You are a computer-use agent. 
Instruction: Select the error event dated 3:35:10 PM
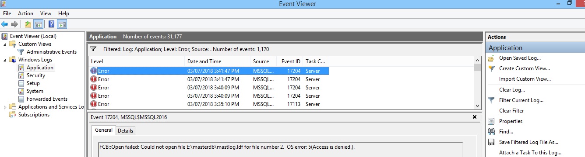pyautogui.click(x=209, y=104)
